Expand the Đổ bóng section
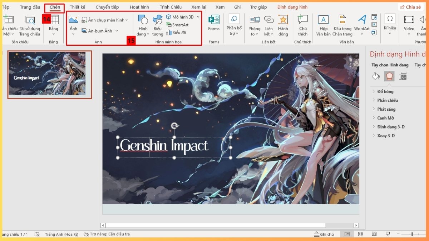This screenshot has width=429, height=241. click(x=386, y=91)
